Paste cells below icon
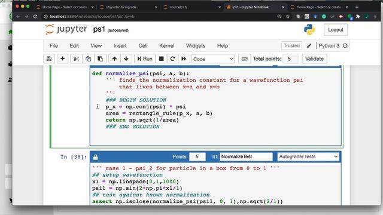The height and width of the screenshot is (215, 383). pos(100,59)
